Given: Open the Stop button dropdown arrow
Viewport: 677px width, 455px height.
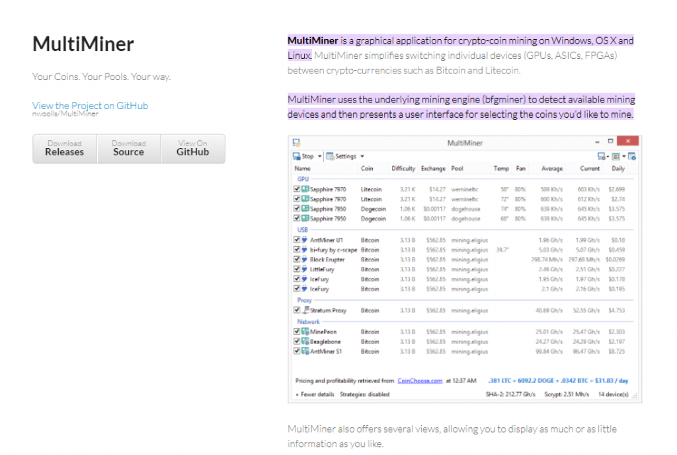Looking at the screenshot, I should click(319, 156).
